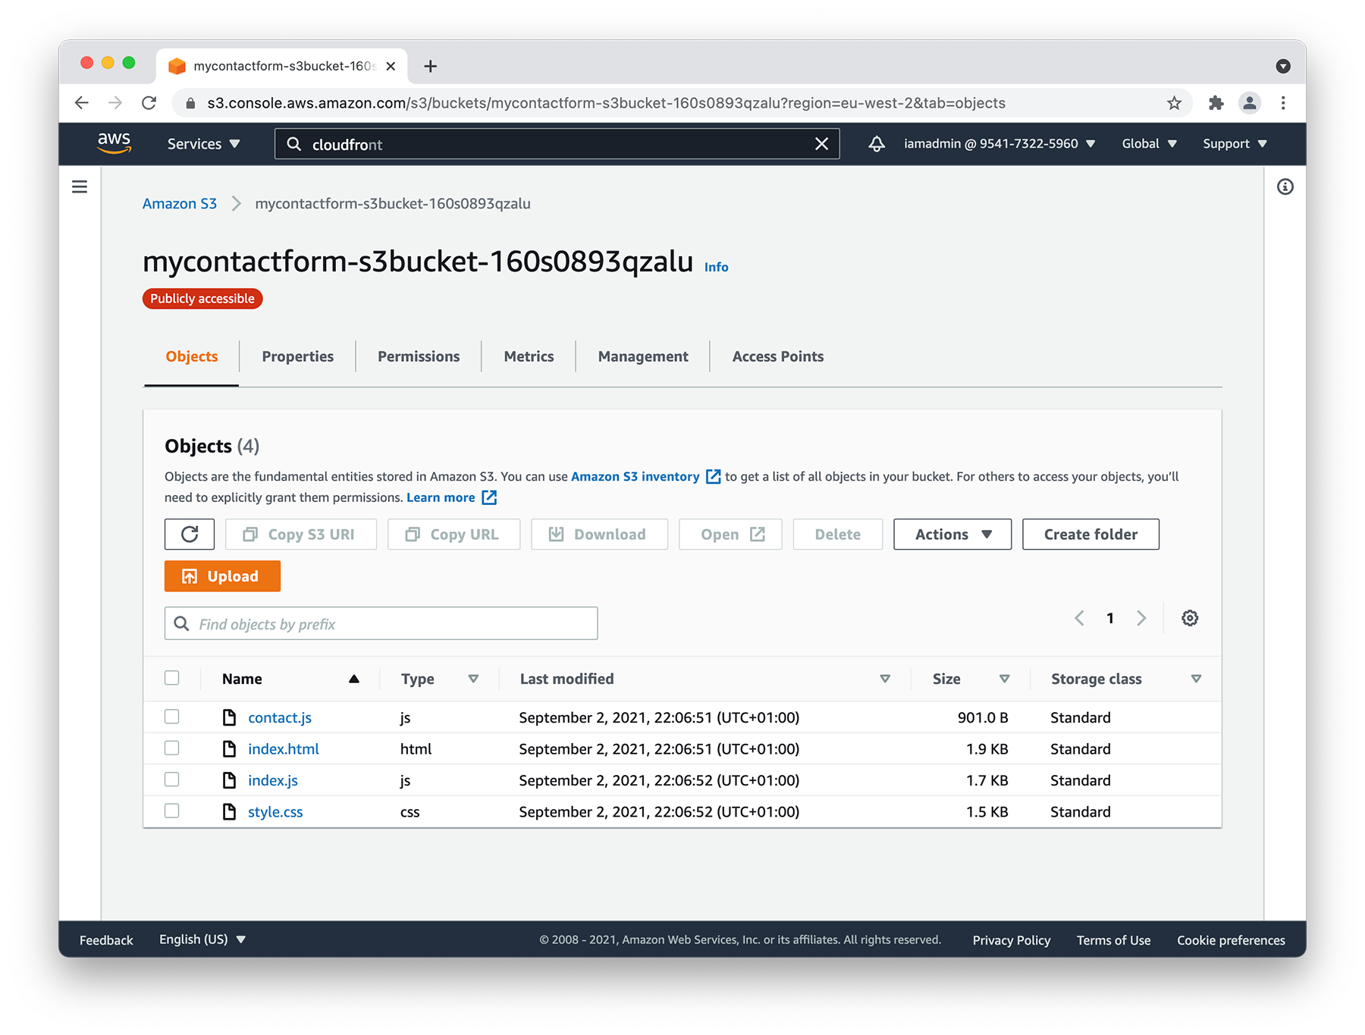Click the cloudfront search field

[557, 144]
